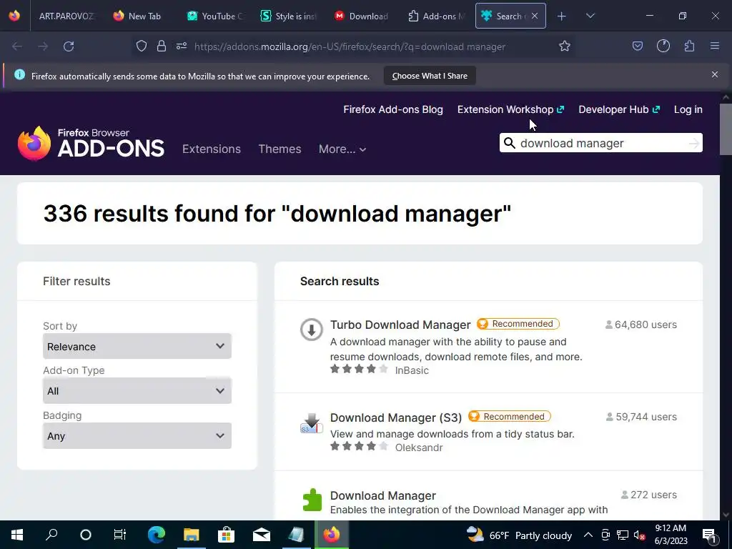Close the Search add-ons tab
732x549 pixels.
coord(535,16)
